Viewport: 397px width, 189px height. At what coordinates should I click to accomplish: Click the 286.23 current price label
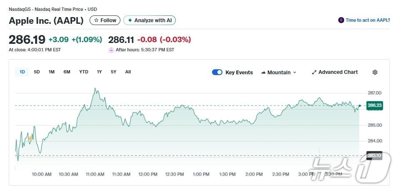coord(374,106)
